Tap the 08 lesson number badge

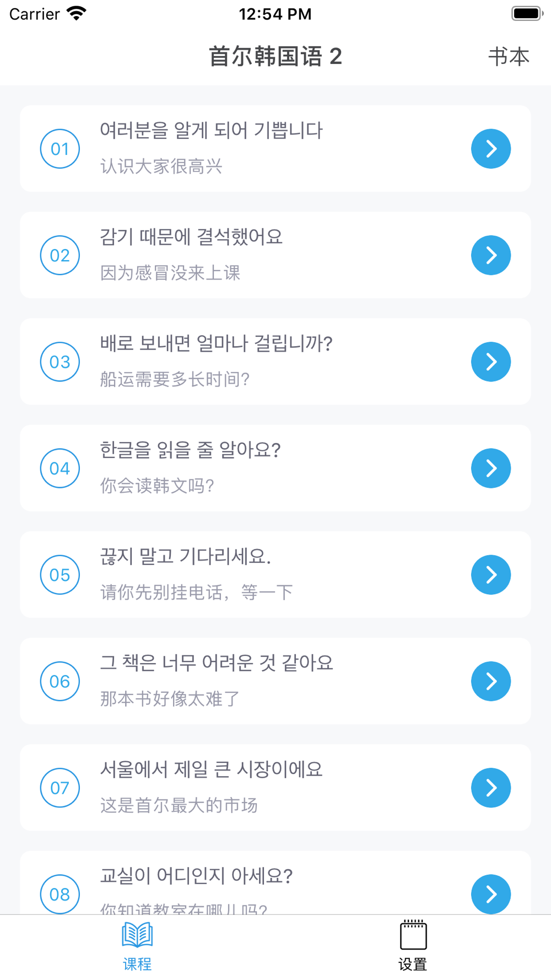[x=60, y=894]
